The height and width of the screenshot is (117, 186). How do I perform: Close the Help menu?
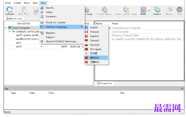tap(43, 3)
